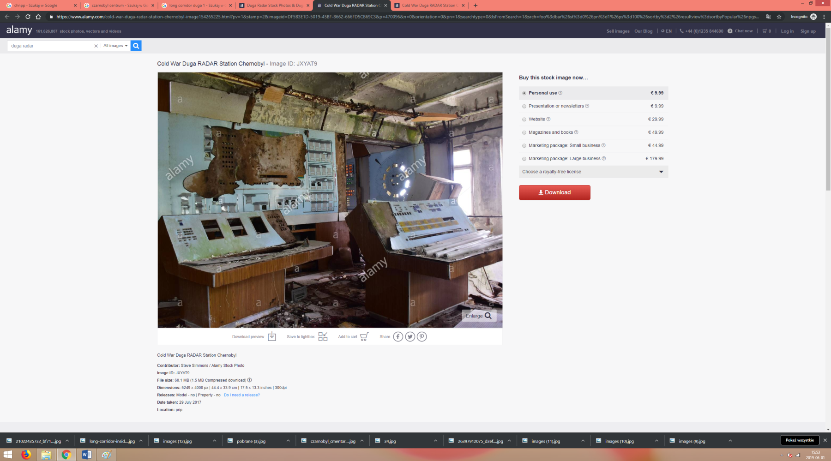Share image on Twitter

(x=410, y=336)
